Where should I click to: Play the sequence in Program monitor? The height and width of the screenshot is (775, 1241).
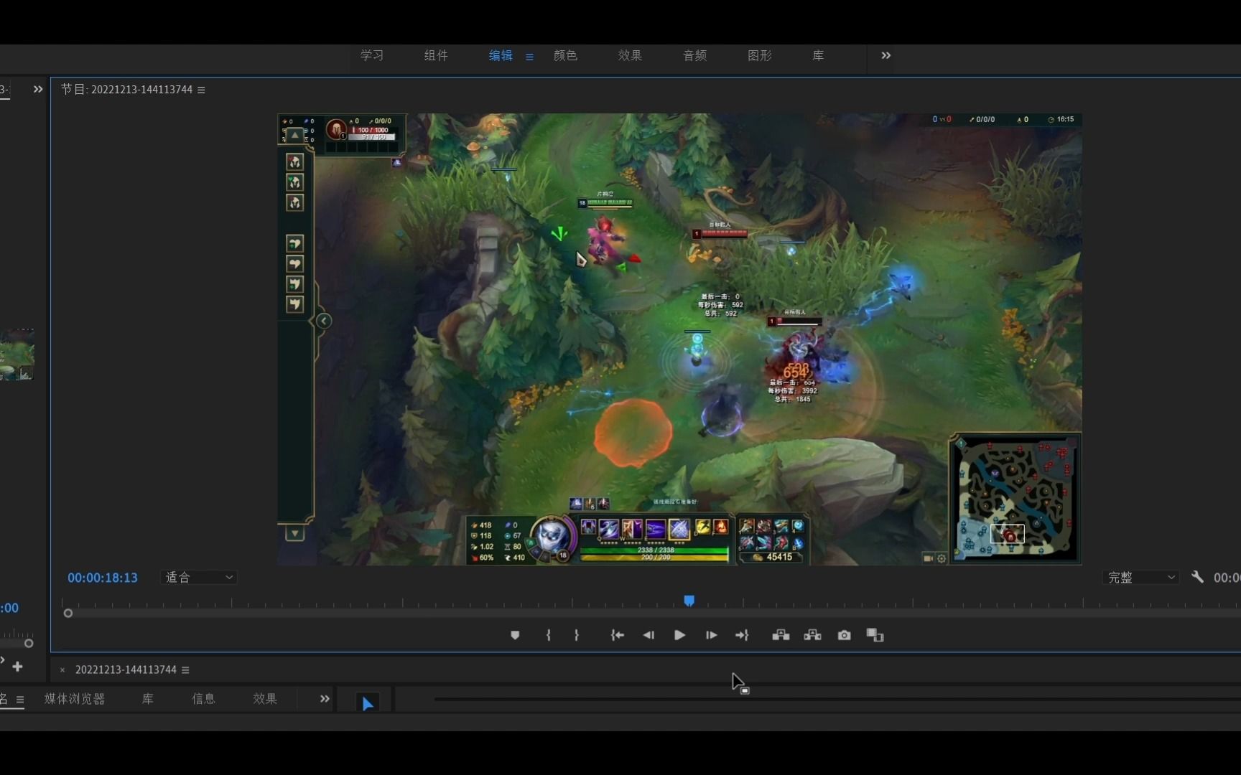click(x=679, y=635)
